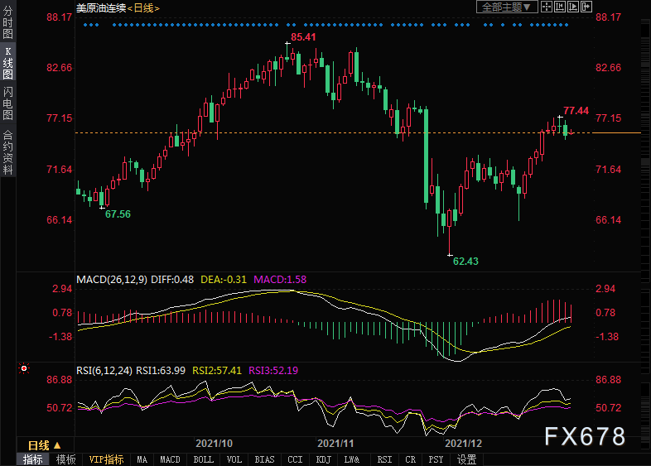The image size is (651, 466).
Task: Open the VIP指标 tab
Action: pyautogui.click(x=106, y=459)
